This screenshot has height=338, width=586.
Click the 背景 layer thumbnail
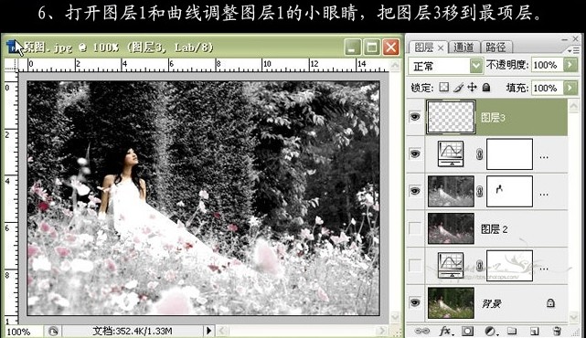[x=451, y=303]
